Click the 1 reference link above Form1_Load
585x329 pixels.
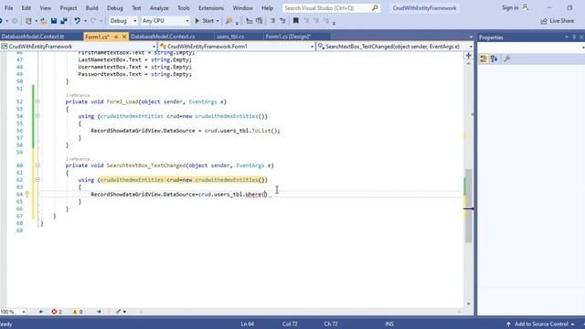[x=78, y=95]
